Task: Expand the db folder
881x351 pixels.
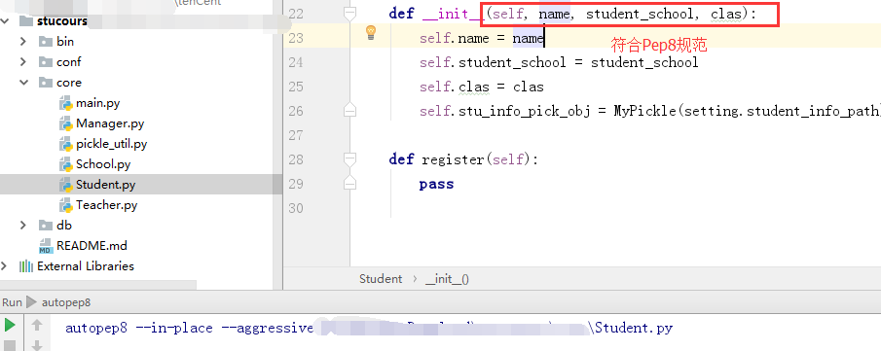Action: click(23, 226)
